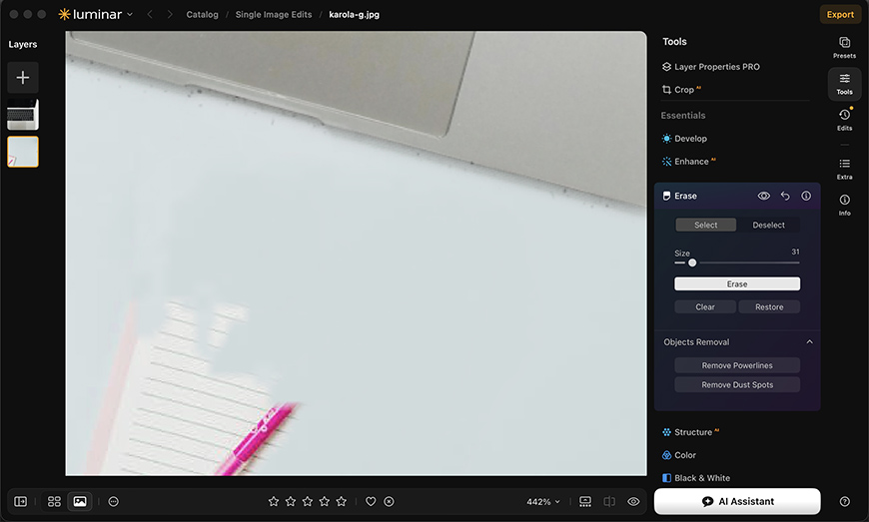The width and height of the screenshot is (869, 522).
Task: Open the Presets panel
Action: 844,48
